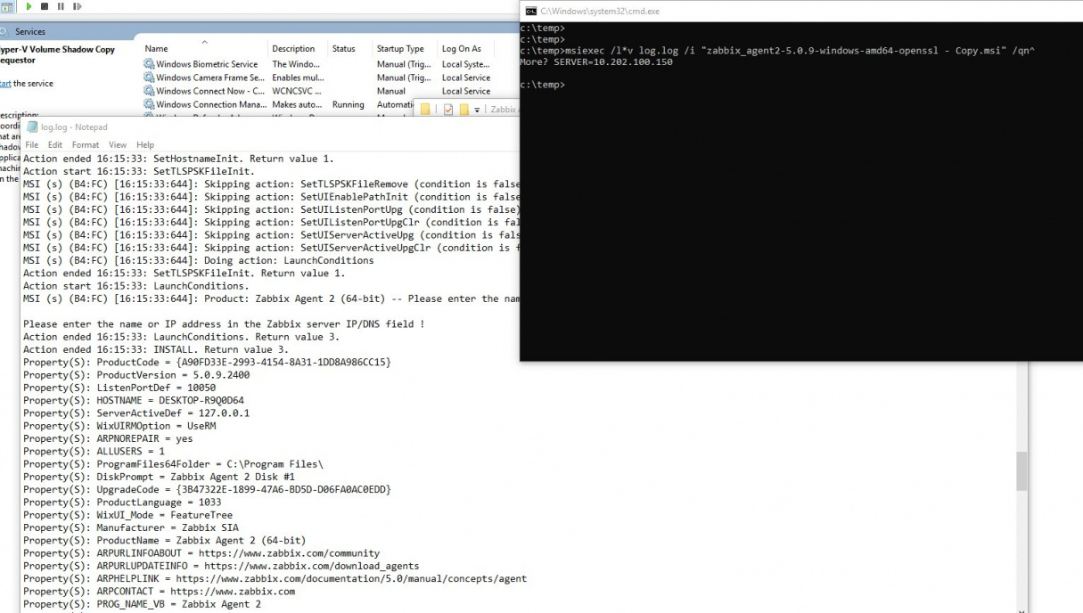Image resolution: width=1083 pixels, height=613 pixels.
Task: Select the Windows Connection Mana... row name
Action: [x=211, y=104]
